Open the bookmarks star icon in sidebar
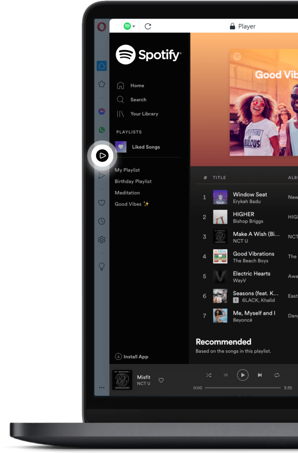The height and width of the screenshot is (453, 298). [x=102, y=84]
